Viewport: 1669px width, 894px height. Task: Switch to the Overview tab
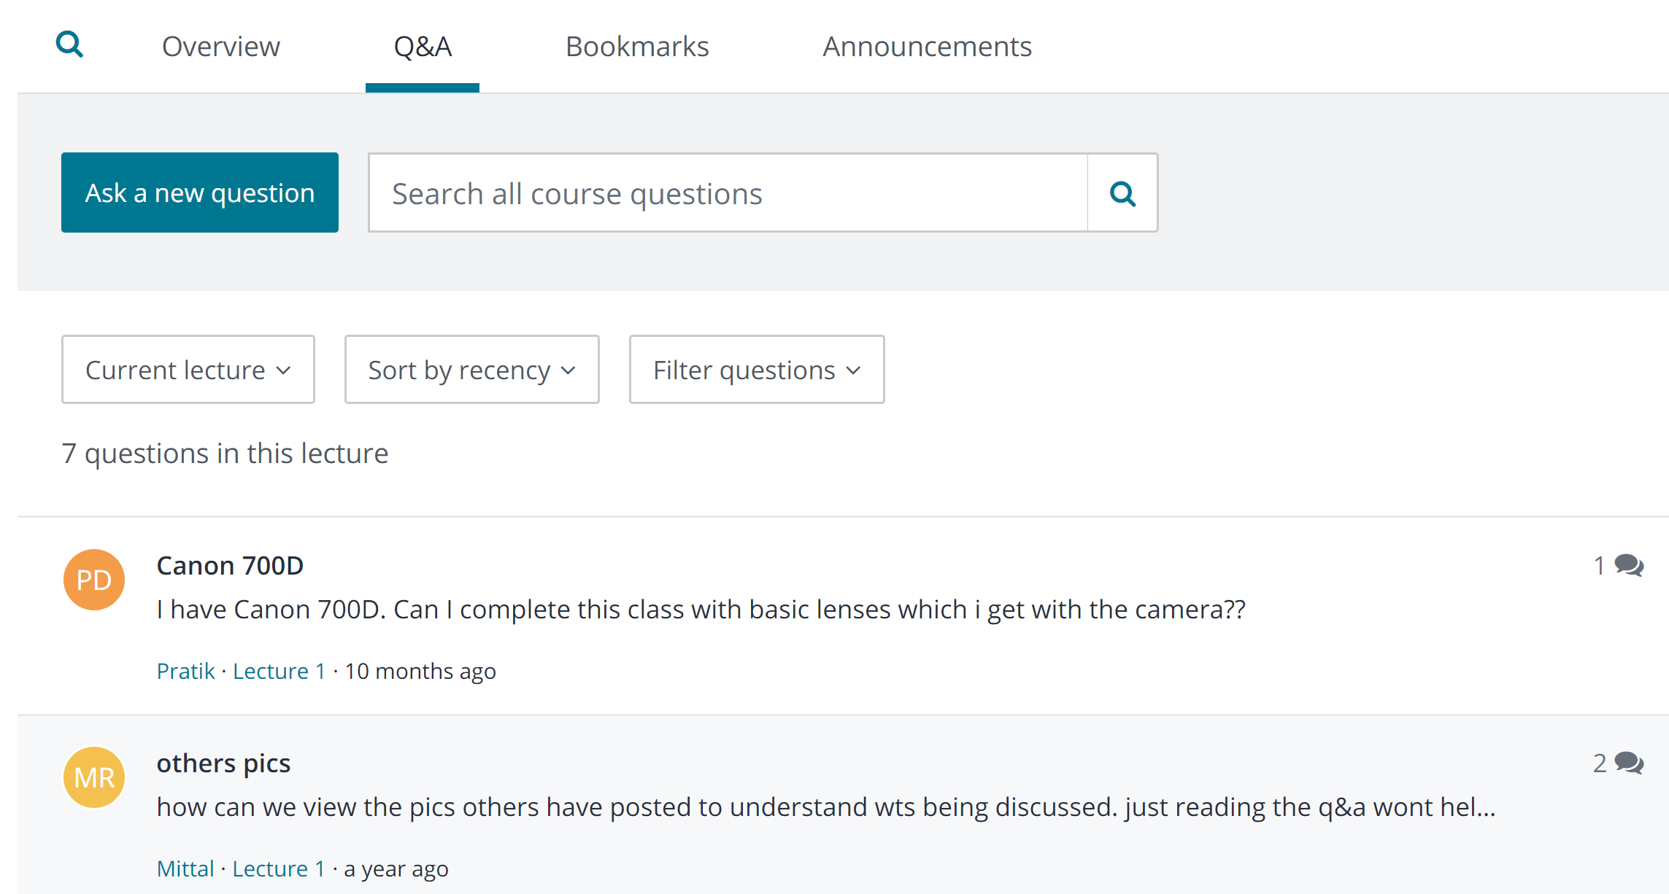pos(221,47)
